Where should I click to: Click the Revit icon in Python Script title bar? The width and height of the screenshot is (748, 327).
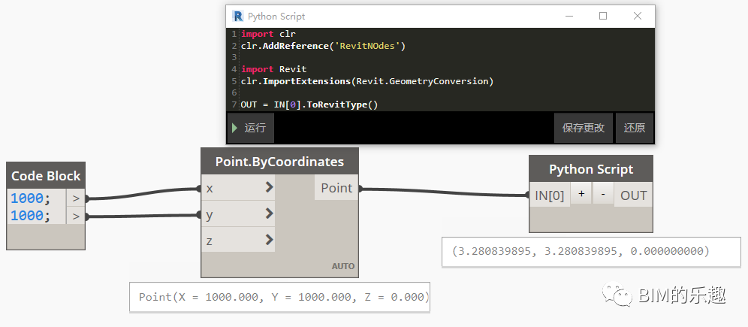237,17
